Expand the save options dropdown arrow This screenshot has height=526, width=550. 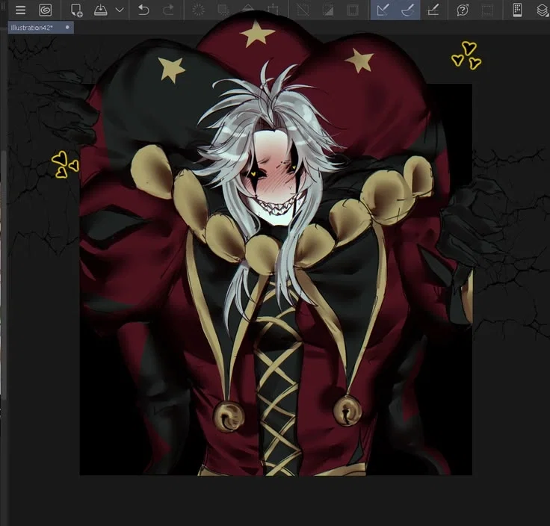(120, 10)
